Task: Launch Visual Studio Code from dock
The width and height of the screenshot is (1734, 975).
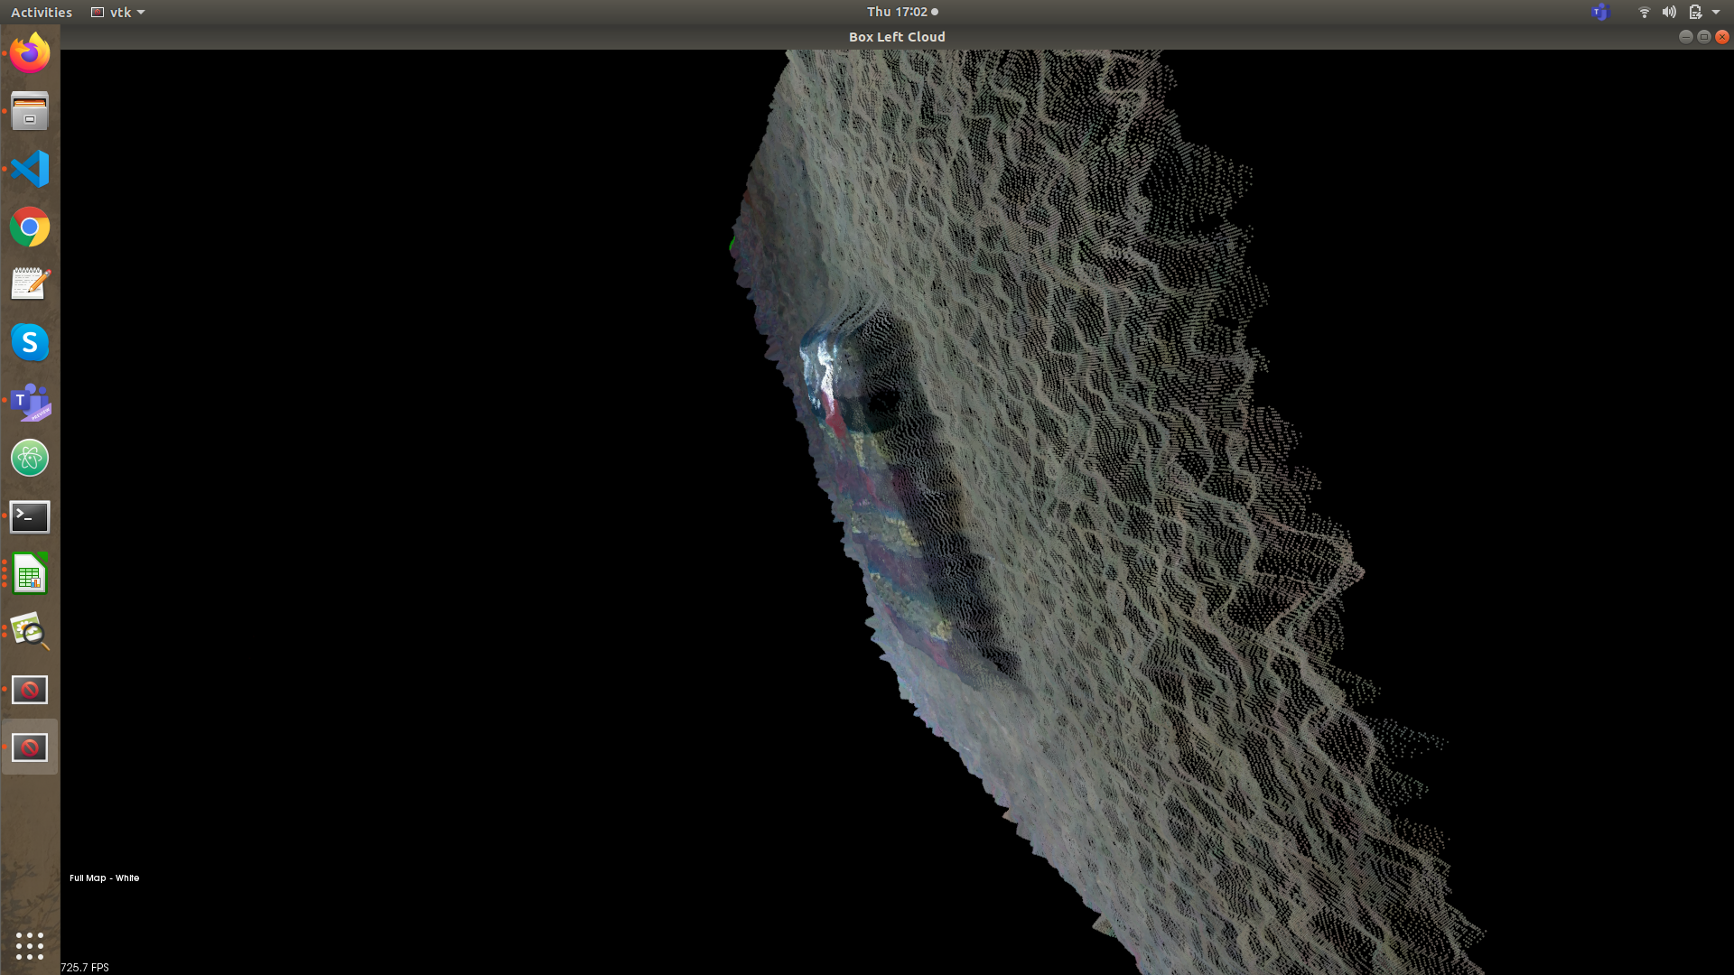Action: (30, 169)
